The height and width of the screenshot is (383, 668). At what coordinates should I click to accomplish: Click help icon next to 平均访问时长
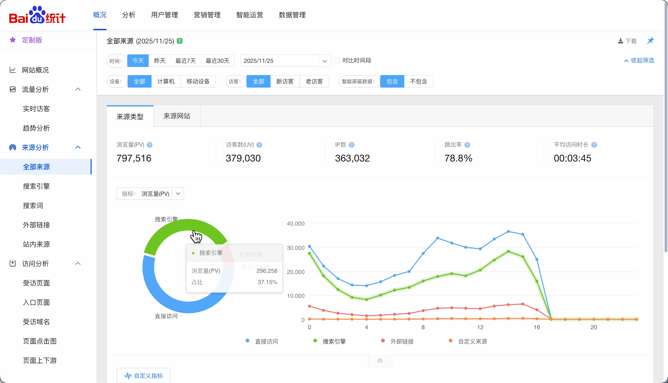coord(594,145)
